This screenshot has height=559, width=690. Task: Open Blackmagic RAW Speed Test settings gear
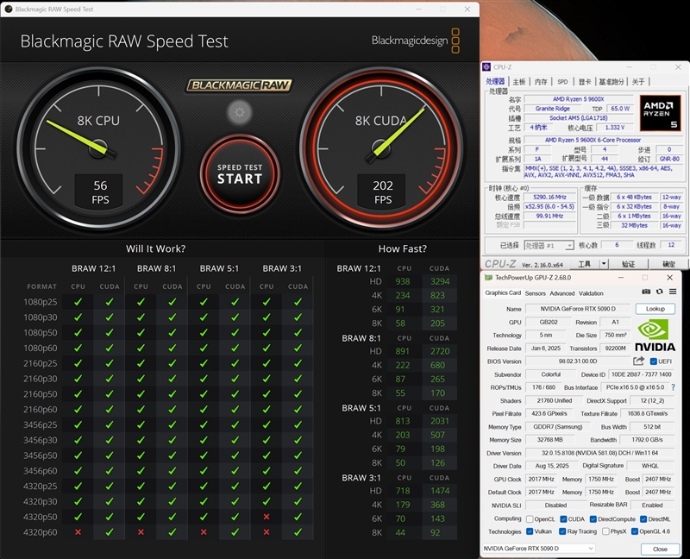point(239,112)
